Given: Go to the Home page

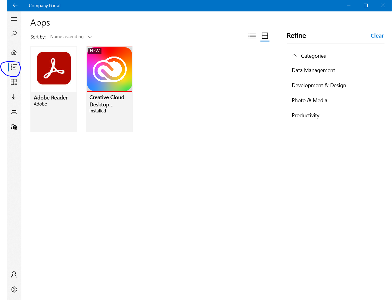Looking at the screenshot, I should pos(14,52).
